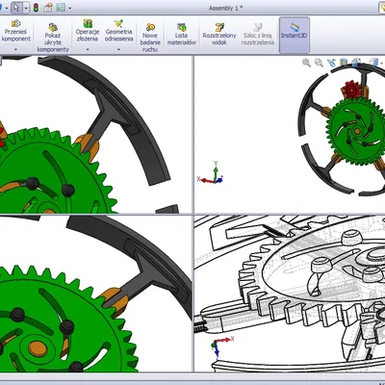Expand the Geometria odniesienia dropdown arrow
Image resolution: width=385 pixels, height=385 pixels.
[118, 49]
